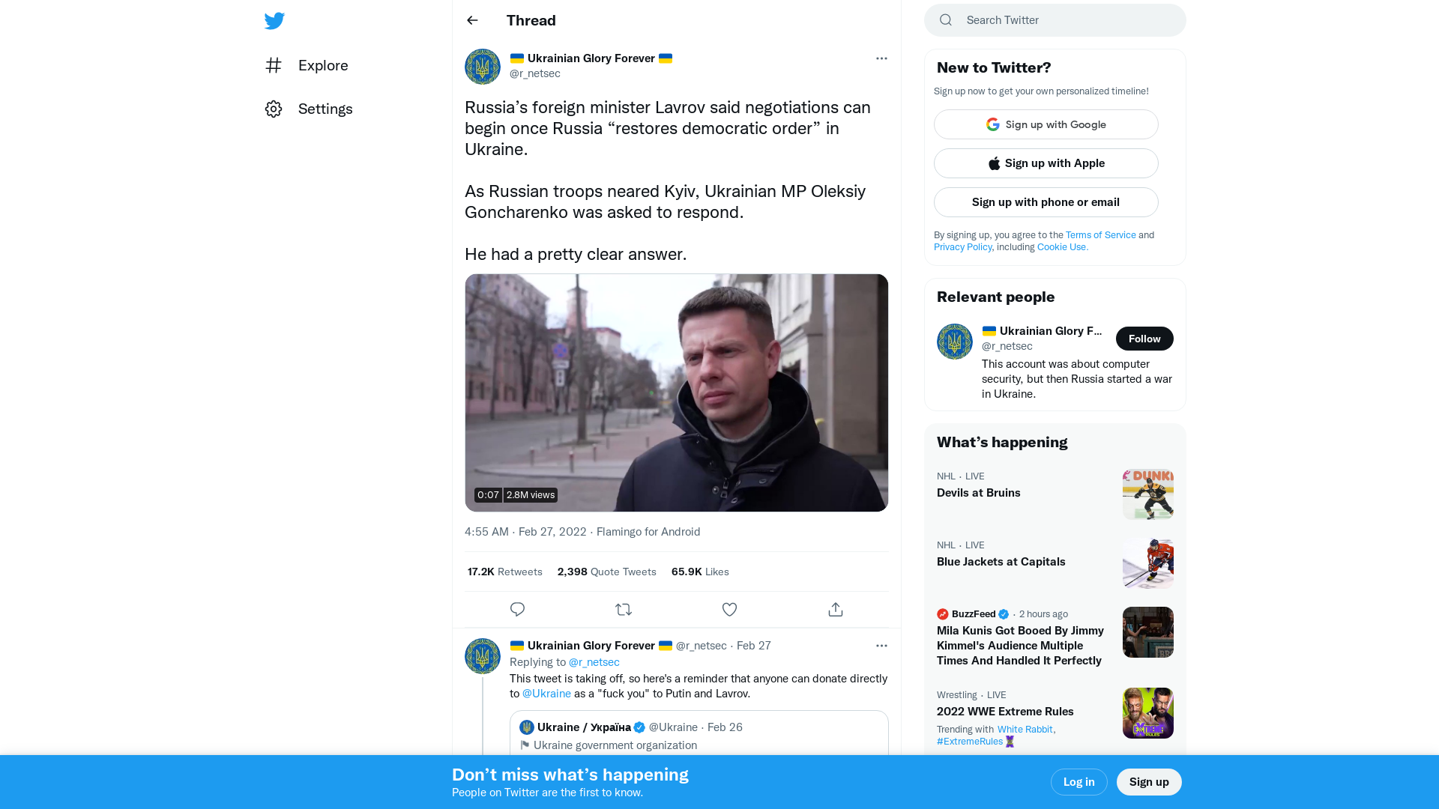This screenshot has width=1439, height=809.
Task: Retweet the main tweet
Action: [624, 610]
